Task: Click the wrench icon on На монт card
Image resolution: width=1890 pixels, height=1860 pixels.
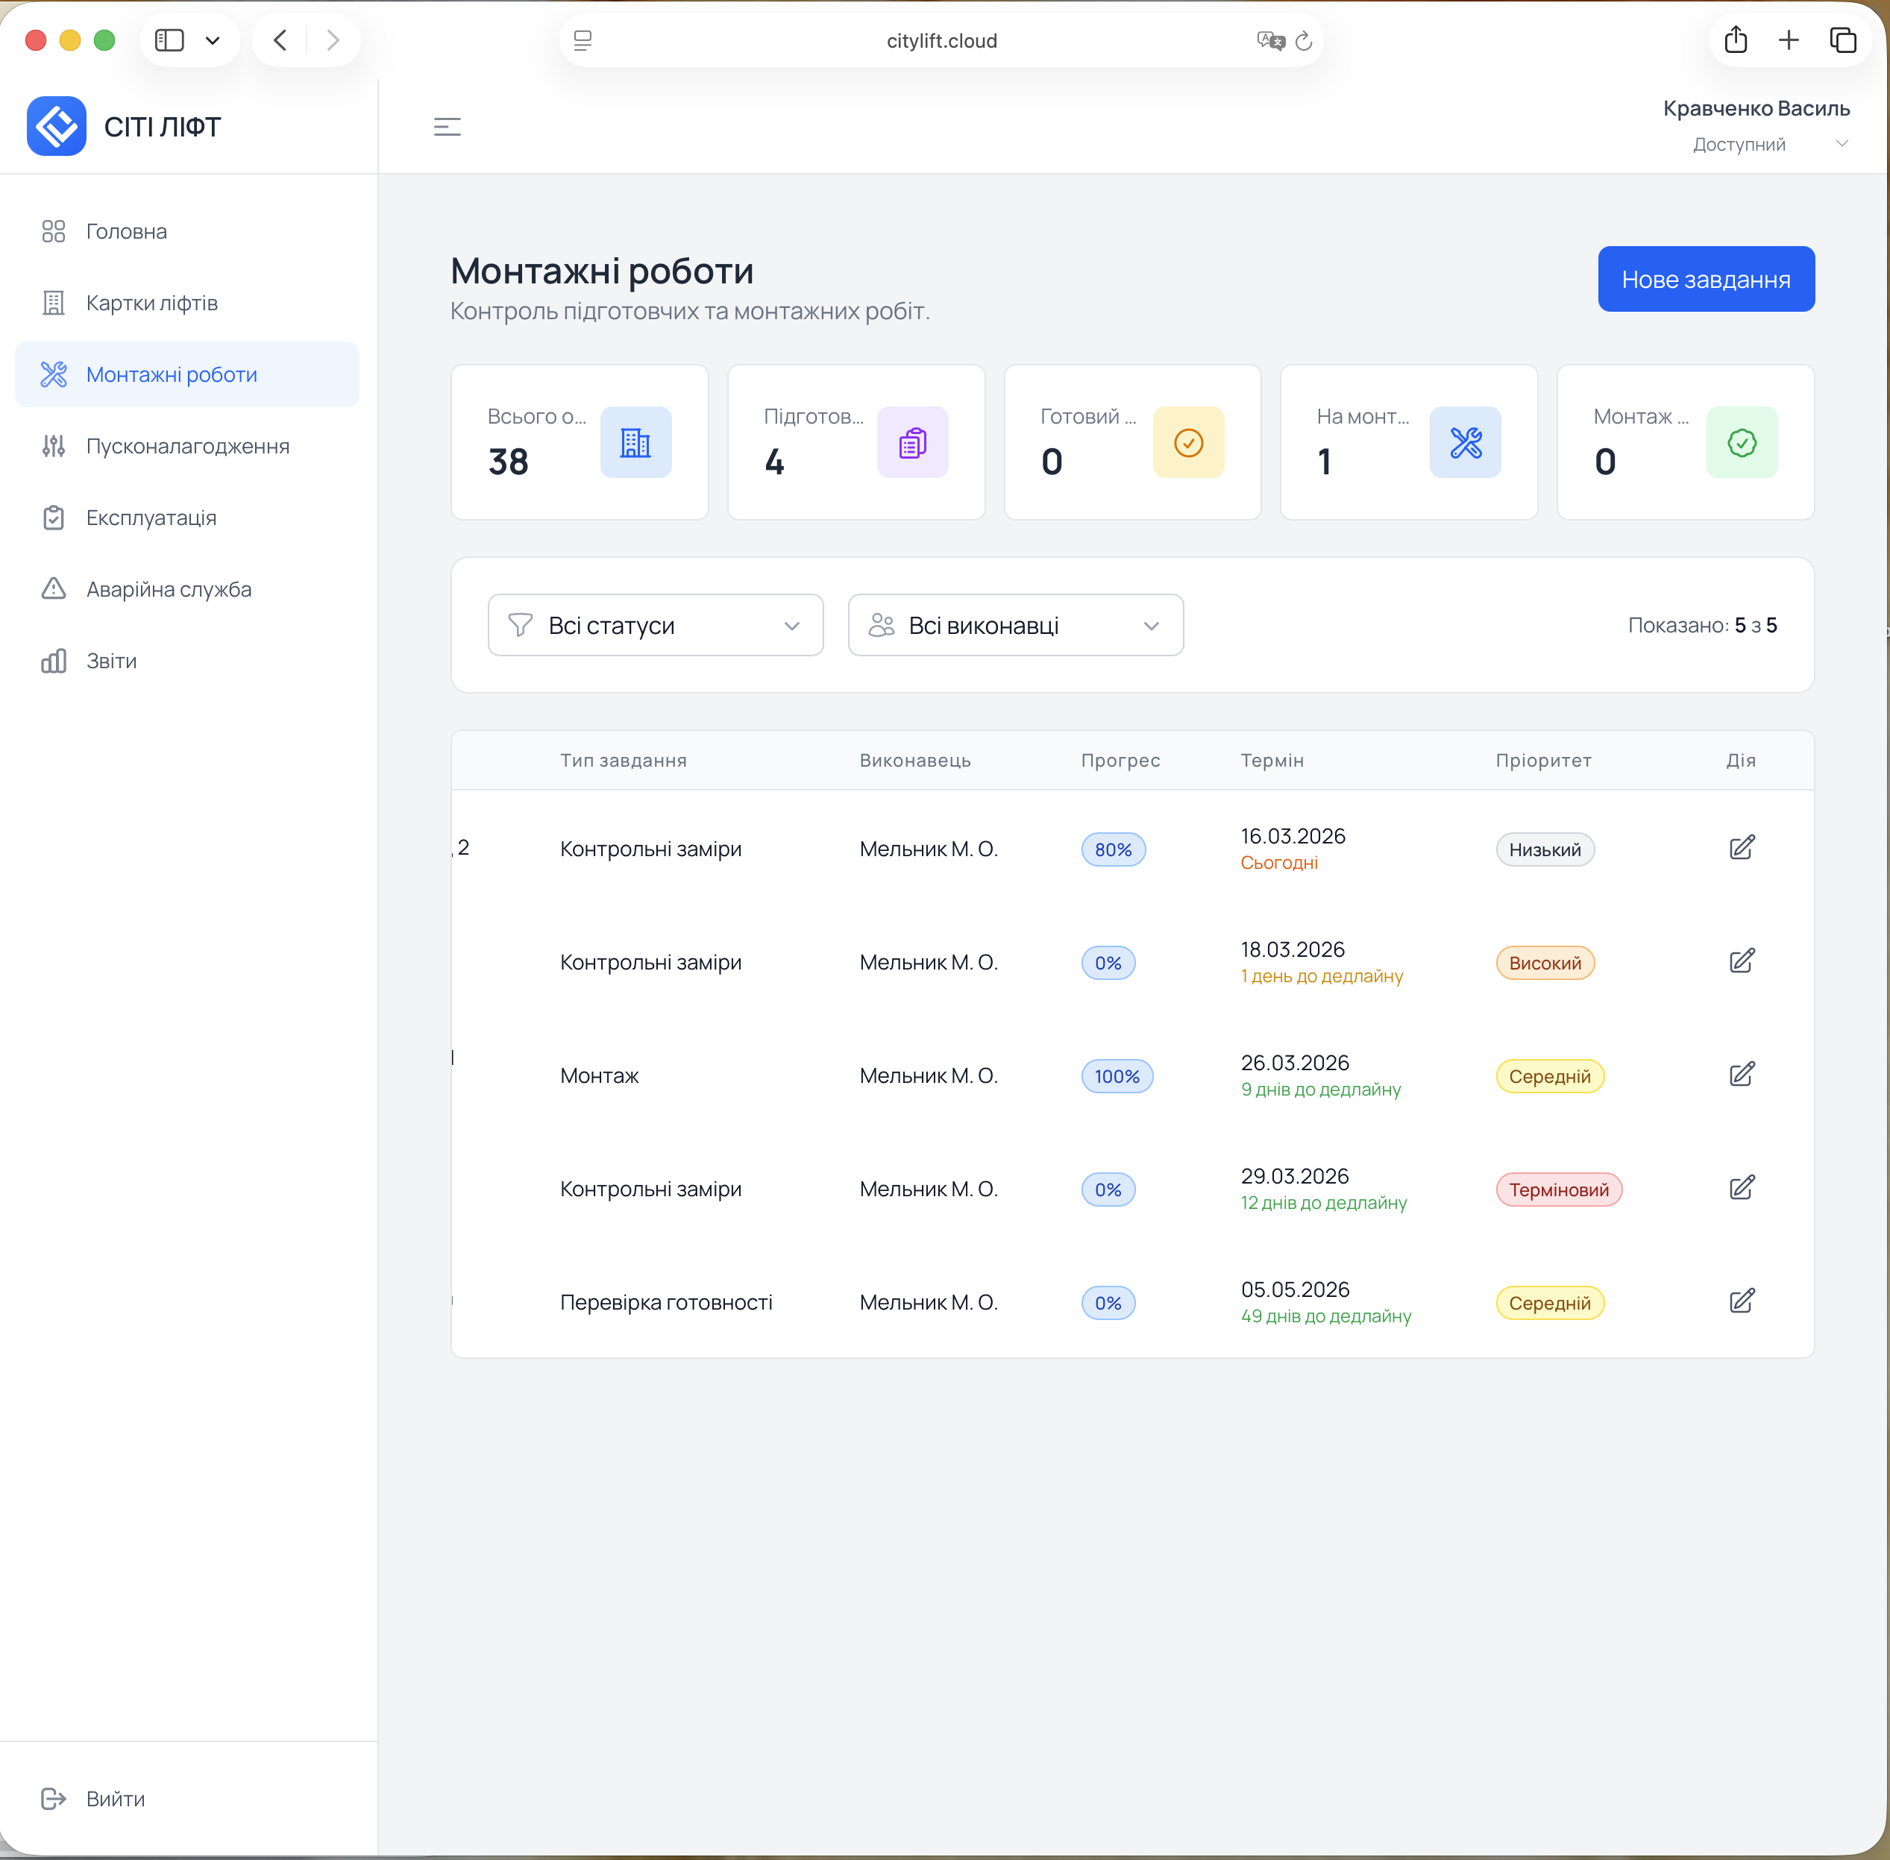Action: [x=1464, y=442]
